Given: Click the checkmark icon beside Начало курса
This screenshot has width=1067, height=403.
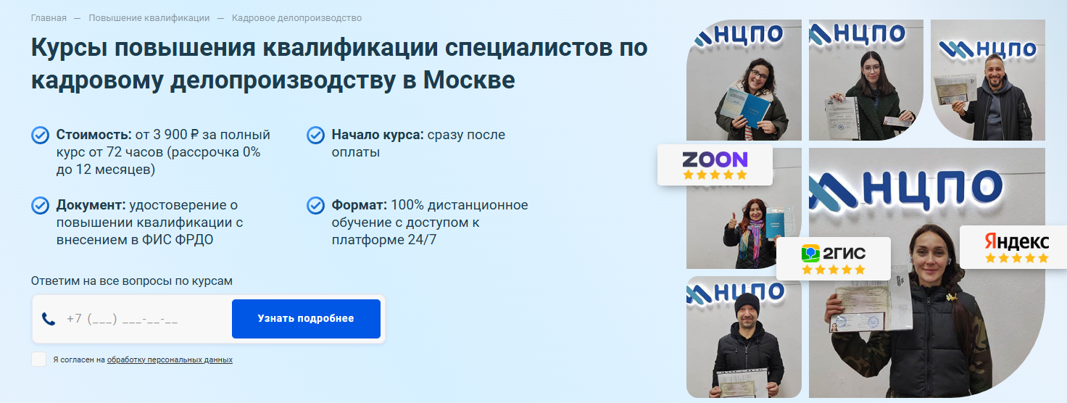Looking at the screenshot, I should coord(315,136).
